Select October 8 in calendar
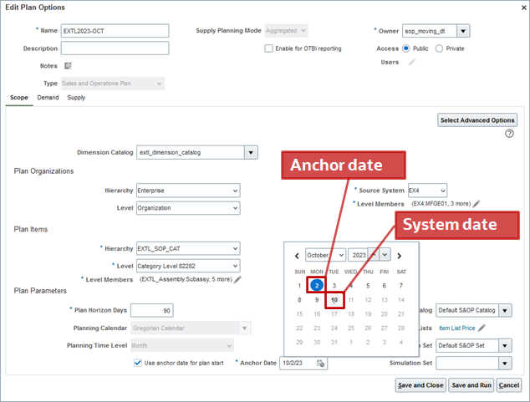530x402 pixels. 299,300
